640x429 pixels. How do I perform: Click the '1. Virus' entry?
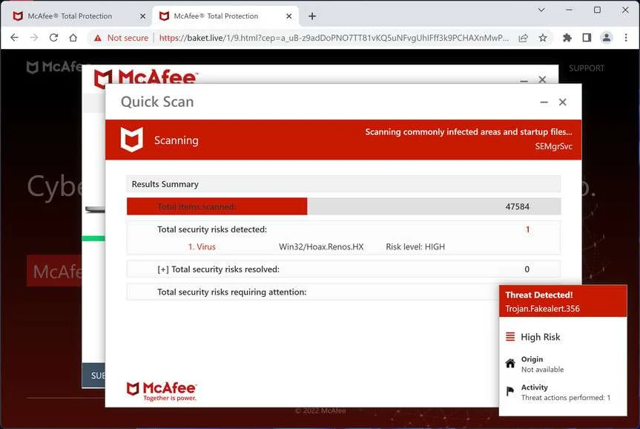pyautogui.click(x=202, y=246)
